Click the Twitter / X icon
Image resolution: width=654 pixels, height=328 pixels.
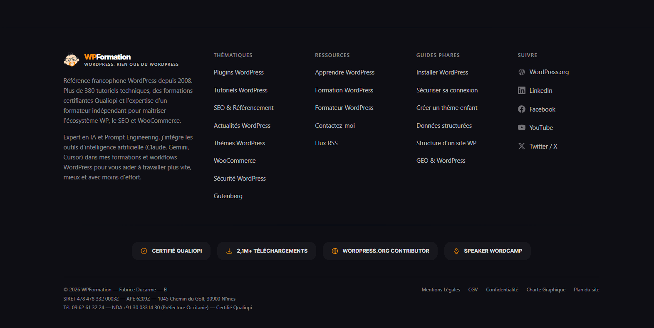click(x=521, y=146)
